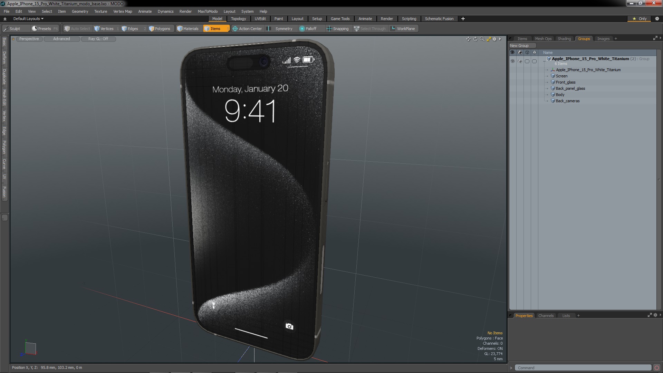
Task: Open the Perspective view type dropdown
Action: point(29,39)
